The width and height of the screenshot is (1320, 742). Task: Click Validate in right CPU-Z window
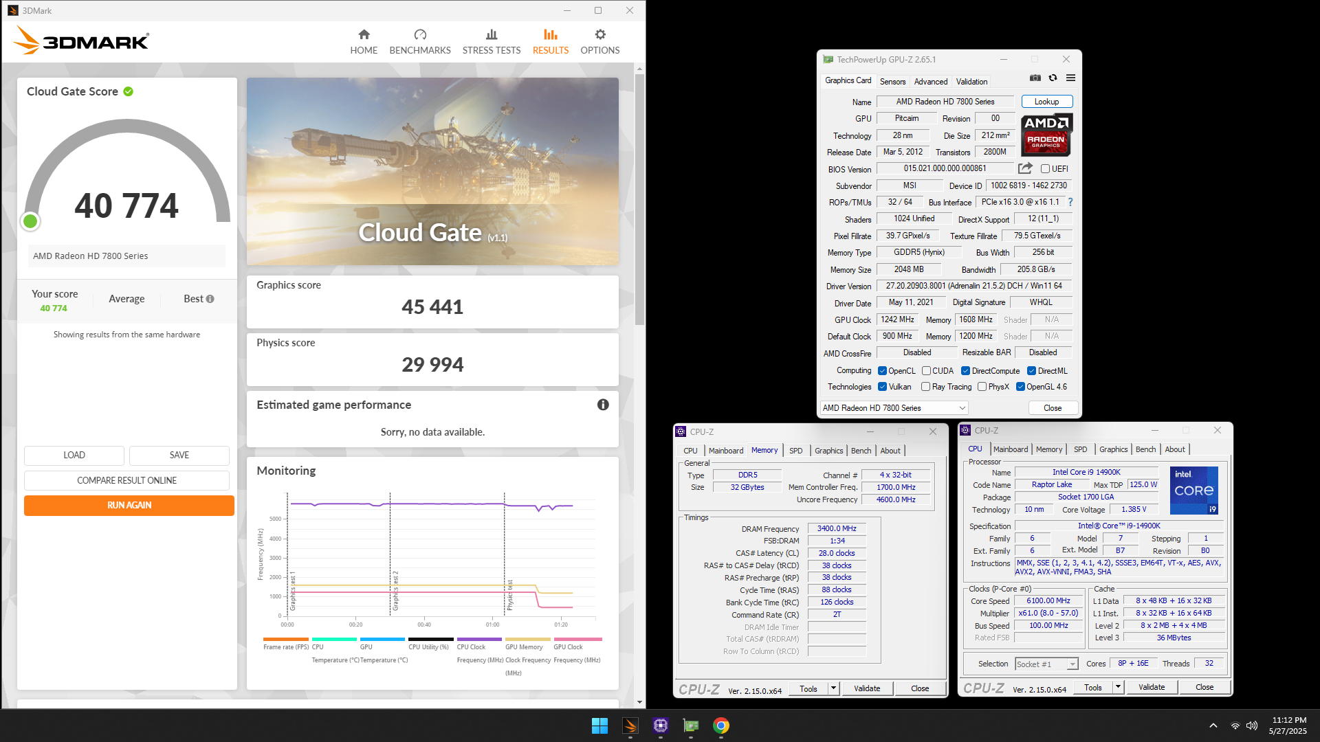1152,687
